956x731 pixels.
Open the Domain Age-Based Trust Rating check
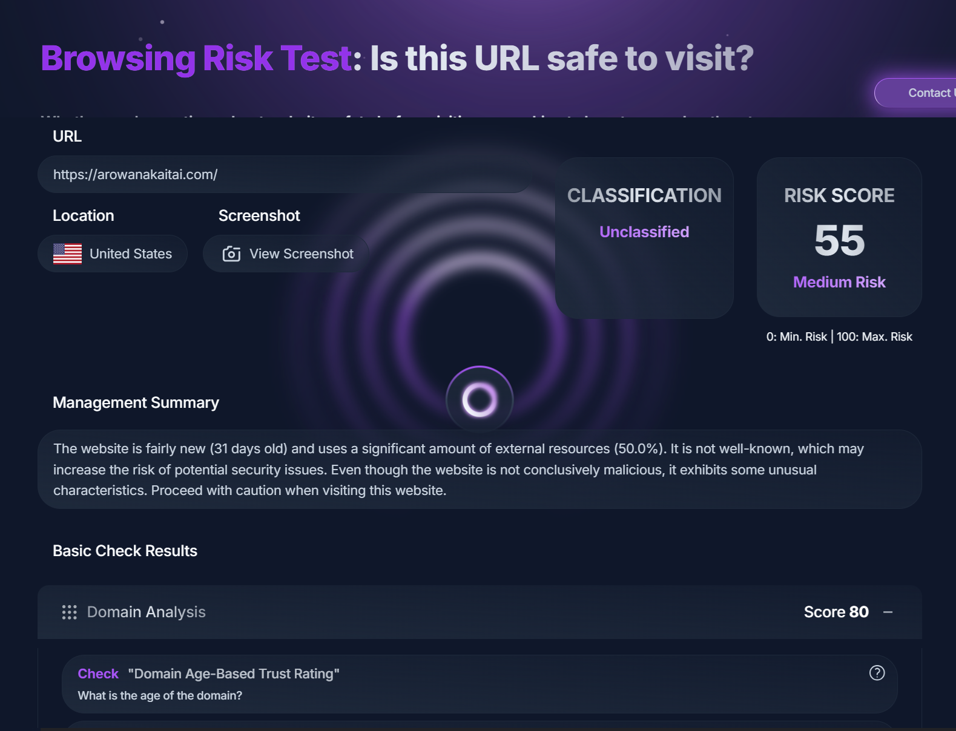(233, 674)
